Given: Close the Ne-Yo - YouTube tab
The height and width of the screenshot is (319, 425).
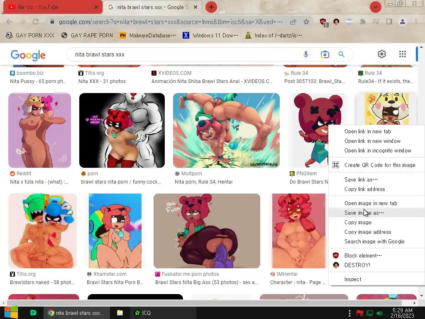Looking at the screenshot, I should tap(96, 7).
